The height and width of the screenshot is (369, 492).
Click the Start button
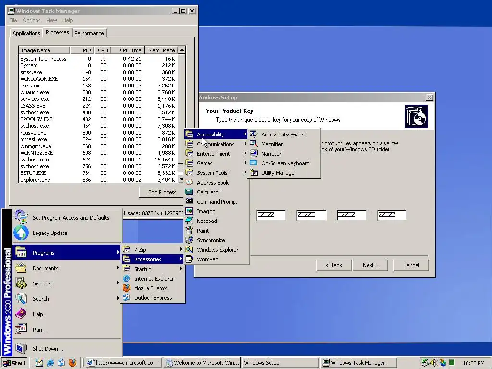(x=14, y=363)
